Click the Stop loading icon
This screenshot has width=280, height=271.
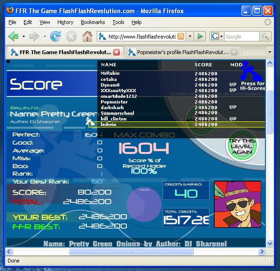click(71, 37)
